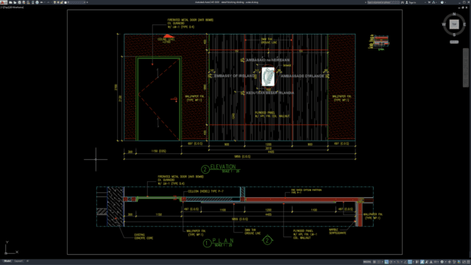471x265 pixels.
Task: Click the Open file icon
Action: [15, 2]
